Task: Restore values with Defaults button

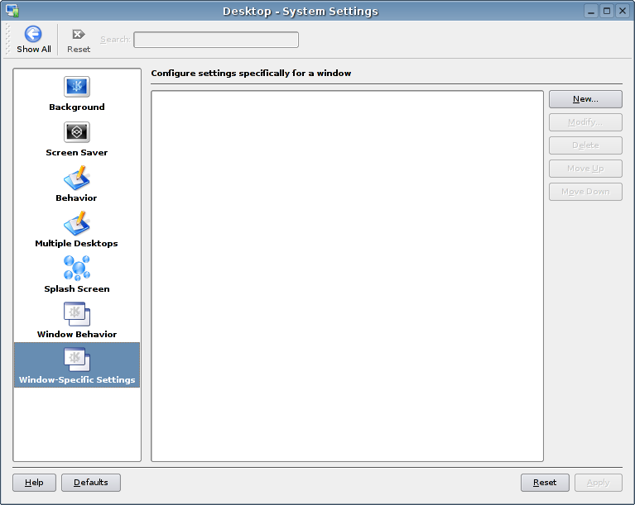Action: click(91, 483)
